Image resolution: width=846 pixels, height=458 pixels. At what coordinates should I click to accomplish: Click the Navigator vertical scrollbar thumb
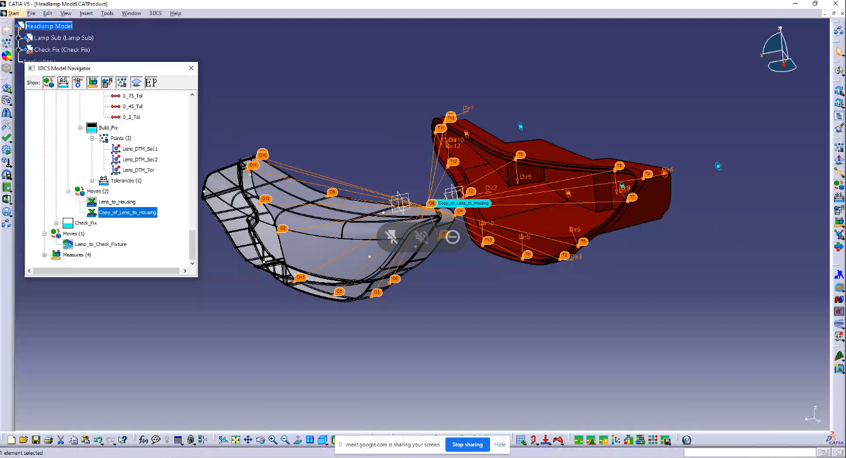click(192, 245)
